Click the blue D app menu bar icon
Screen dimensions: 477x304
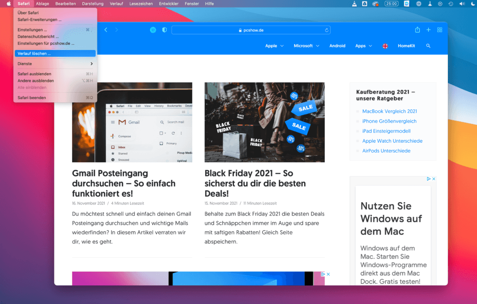point(406,4)
